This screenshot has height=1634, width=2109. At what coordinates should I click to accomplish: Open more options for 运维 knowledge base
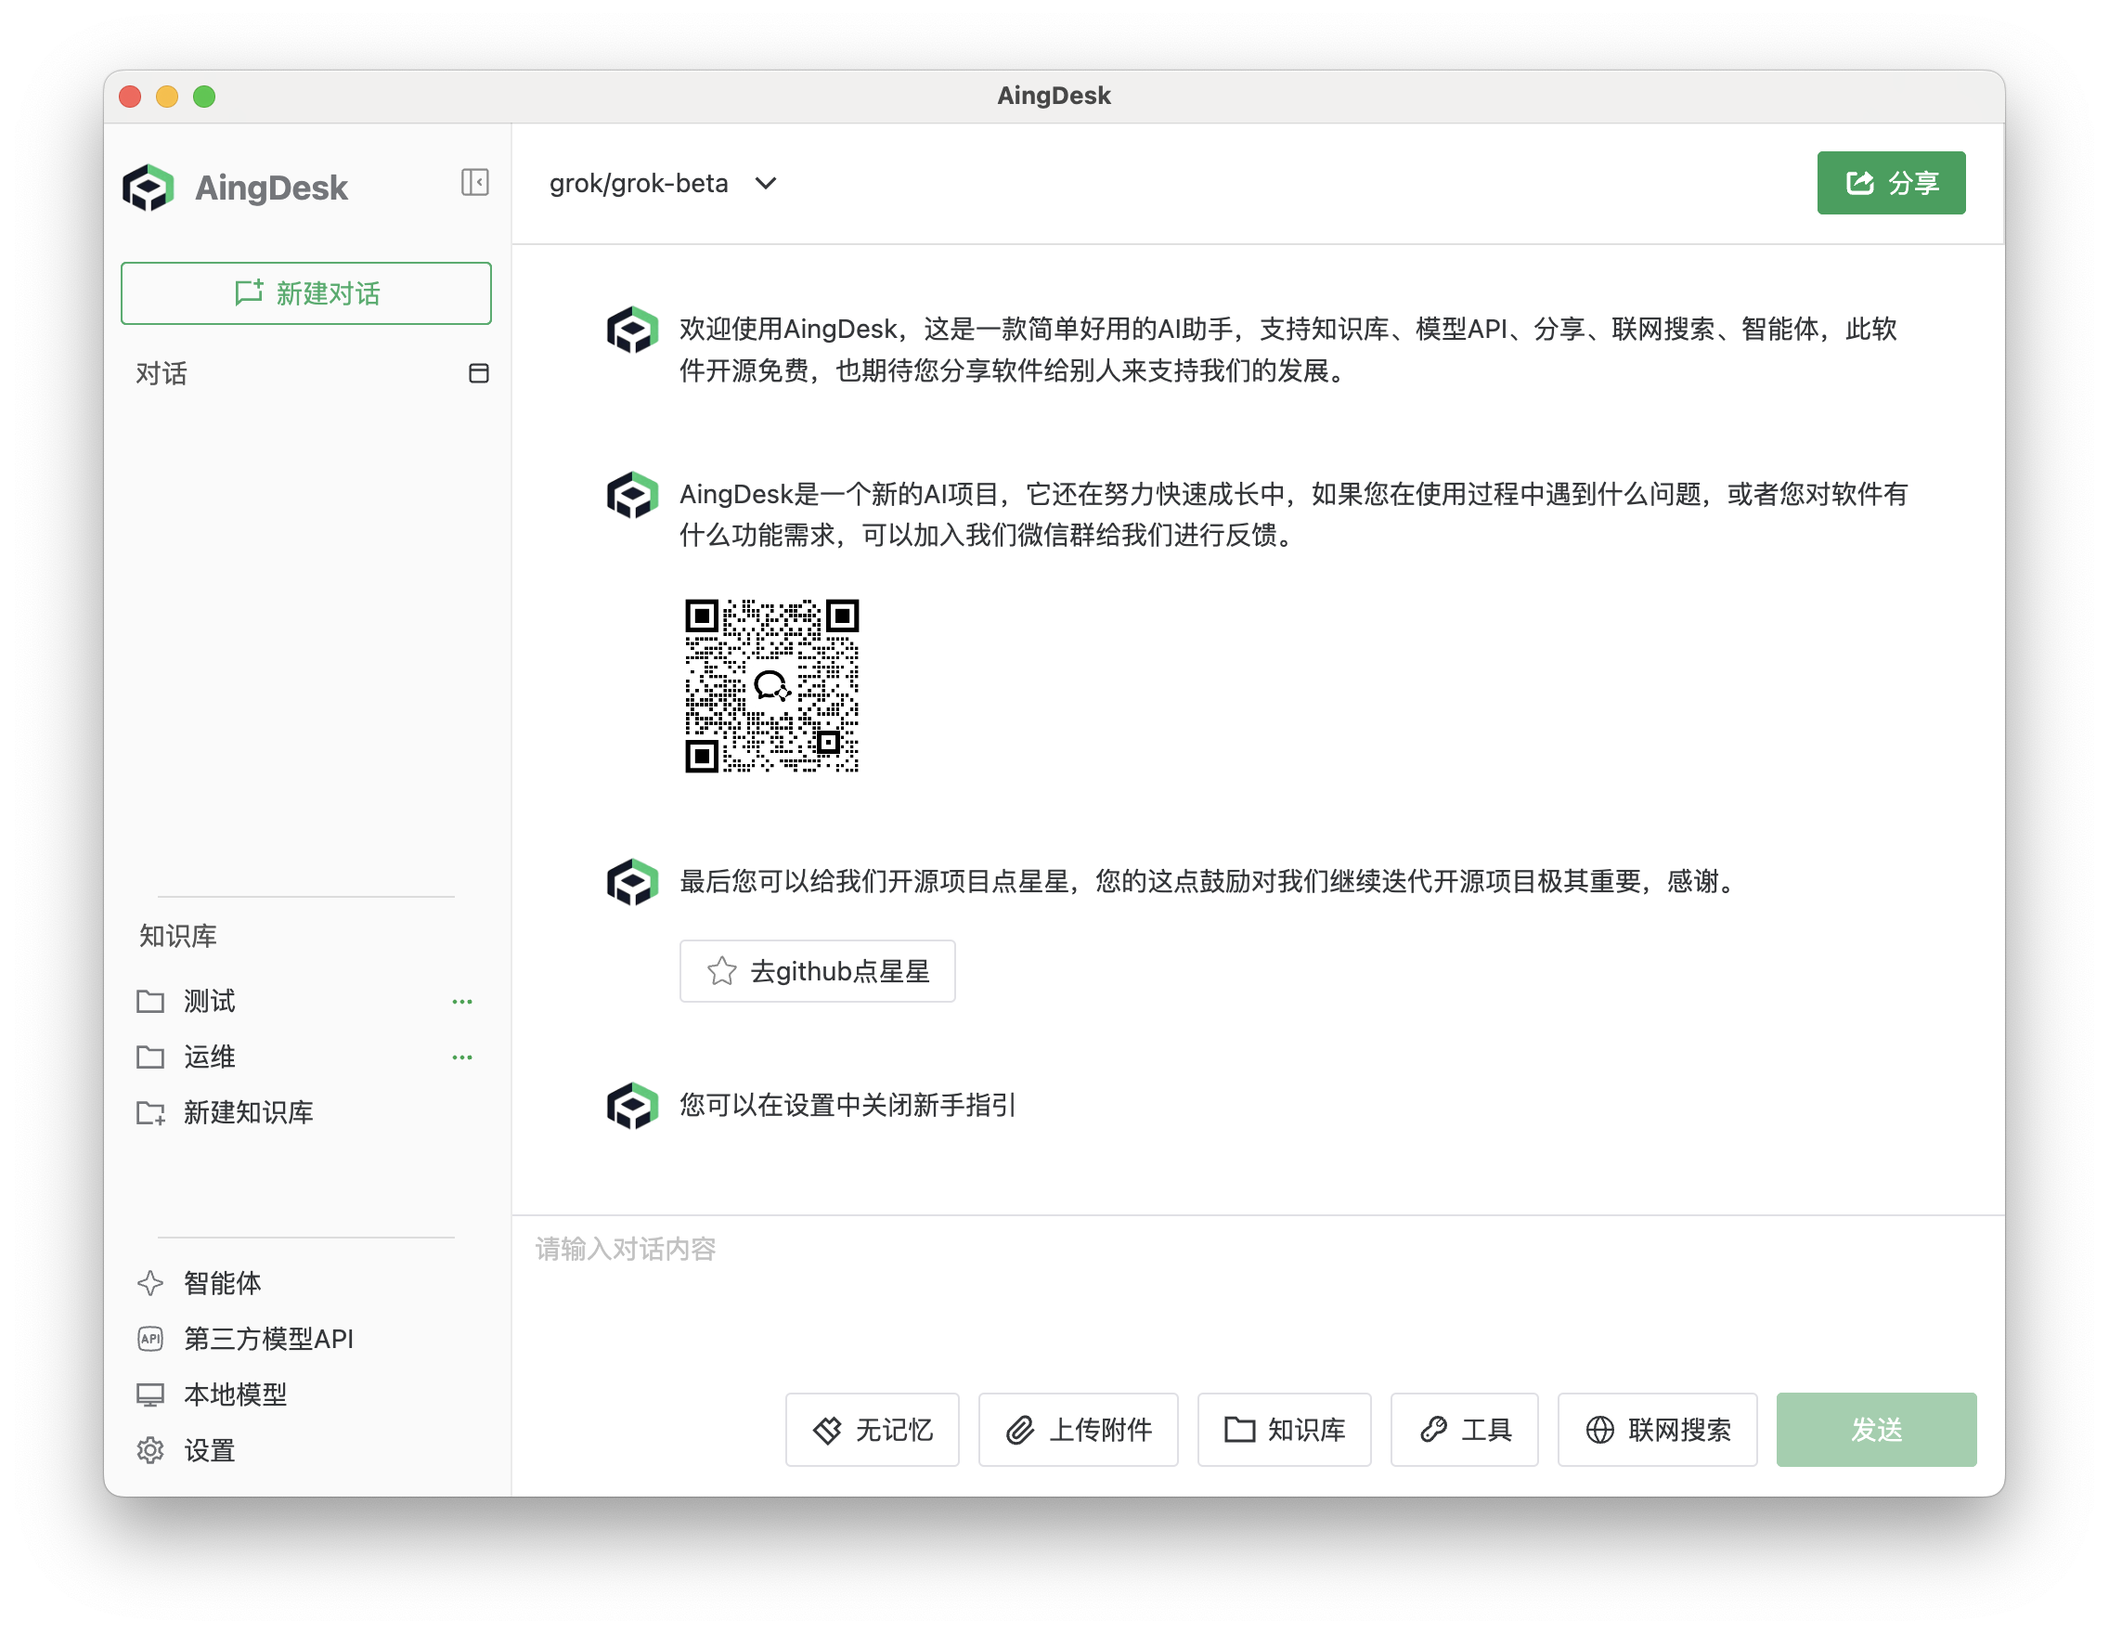tap(462, 1057)
